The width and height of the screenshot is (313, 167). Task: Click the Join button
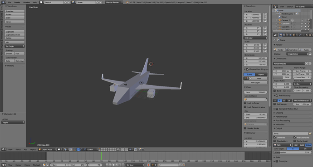click(15, 42)
